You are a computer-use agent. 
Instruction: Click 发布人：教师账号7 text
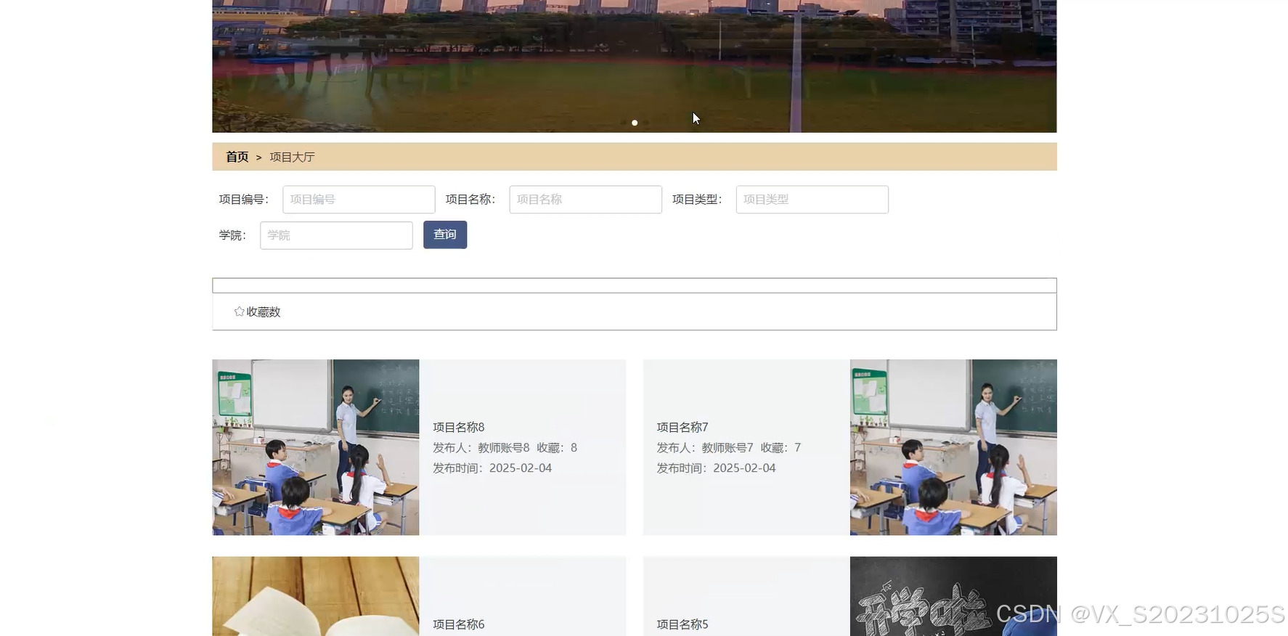point(705,447)
